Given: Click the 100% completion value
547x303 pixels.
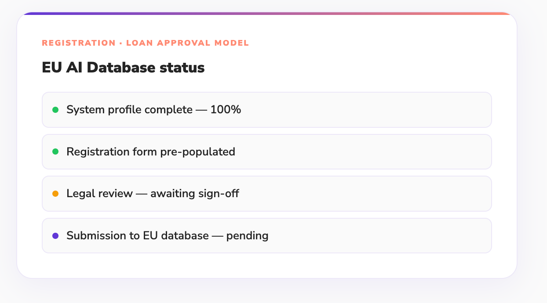Looking at the screenshot, I should click(226, 110).
